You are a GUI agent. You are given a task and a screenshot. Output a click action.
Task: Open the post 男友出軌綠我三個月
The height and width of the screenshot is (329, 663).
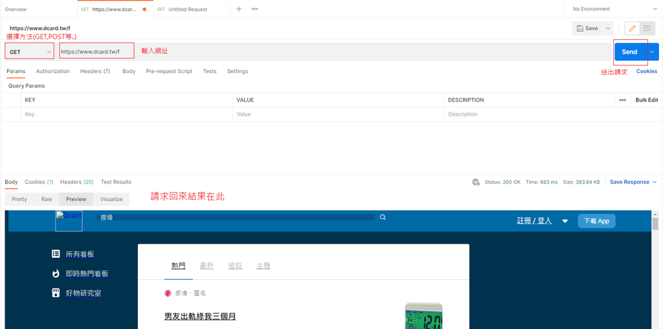click(x=200, y=317)
